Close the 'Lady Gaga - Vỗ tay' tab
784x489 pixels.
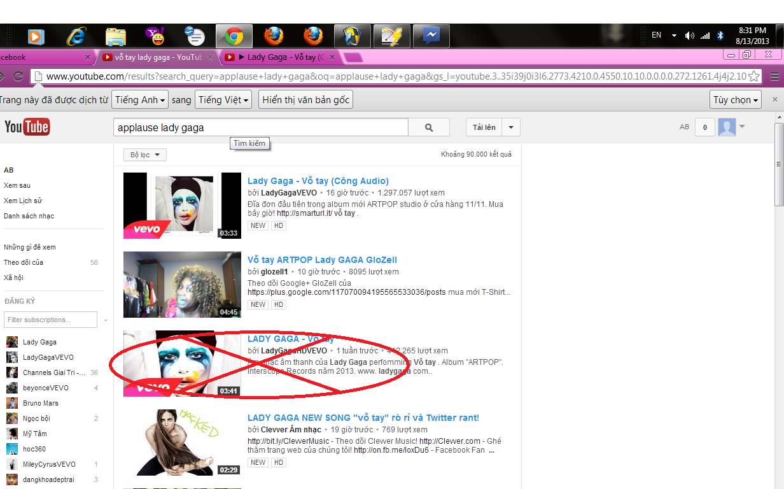coord(332,57)
